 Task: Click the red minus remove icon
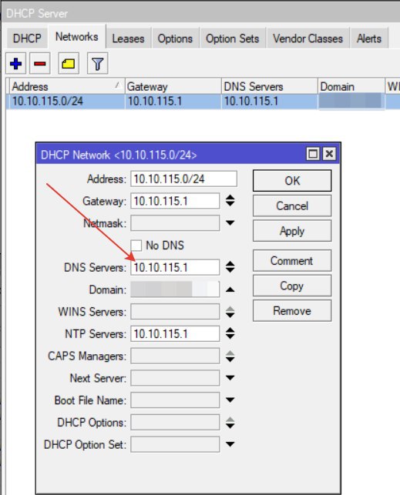tap(40, 63)
